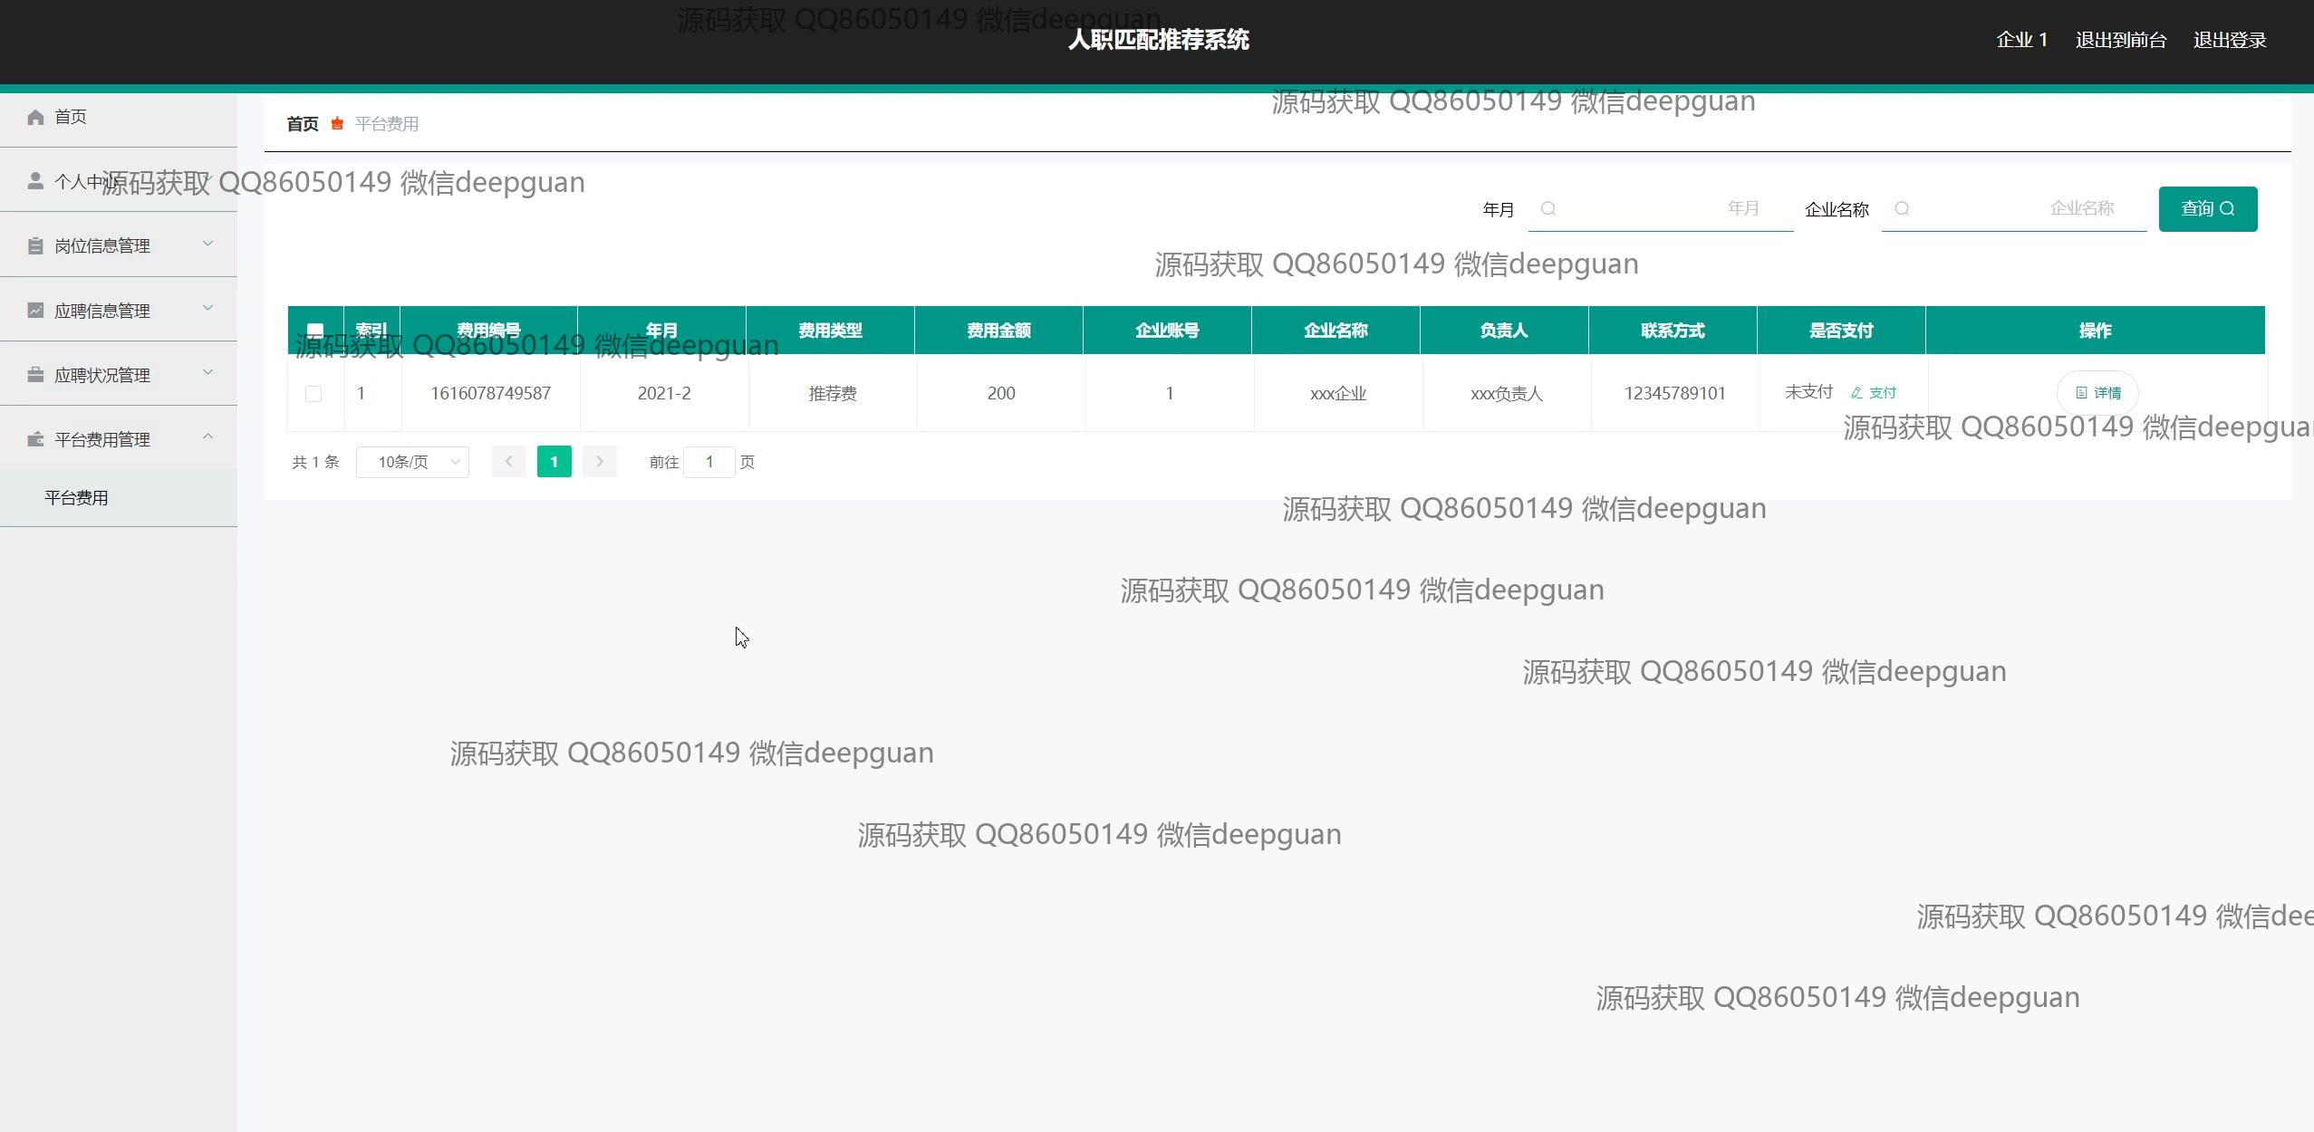This screenshot has width=2314, height=1132.
Task: Toggle the select-all checkbox in table header
Action: 315,331
